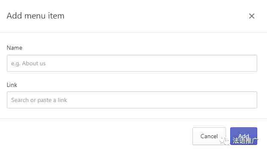The image size is (267, 153).
Task: Place cursor in the menu item name box
Action: (132, 63)
